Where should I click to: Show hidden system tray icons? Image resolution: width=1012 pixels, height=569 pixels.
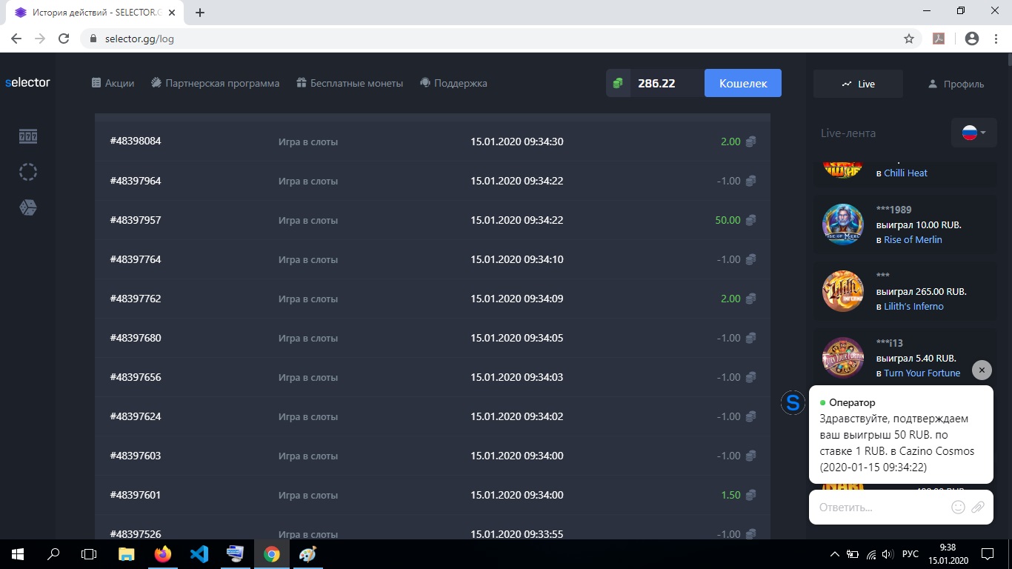835,554
